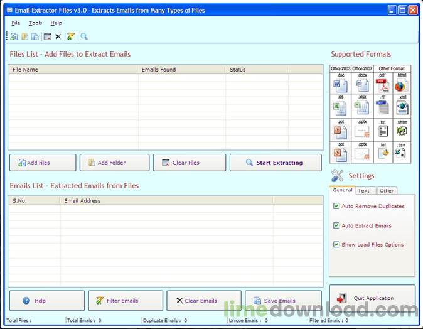This screenshot has width=423, height=329.
Task: Switch to the Text settings tab
Action: [x=363, y=191]
